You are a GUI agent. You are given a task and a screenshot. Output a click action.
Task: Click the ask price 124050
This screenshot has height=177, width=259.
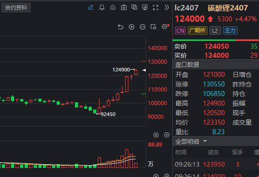(x=217, y=46)
